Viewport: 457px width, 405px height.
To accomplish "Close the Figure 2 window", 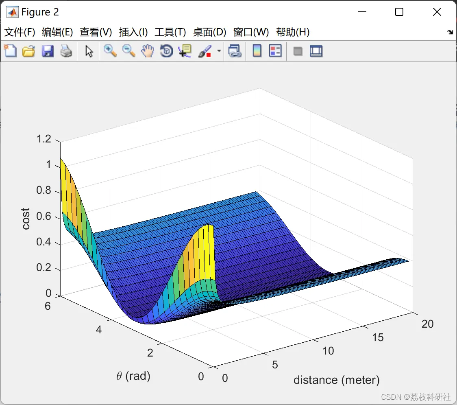I will [x=437, y=12].
